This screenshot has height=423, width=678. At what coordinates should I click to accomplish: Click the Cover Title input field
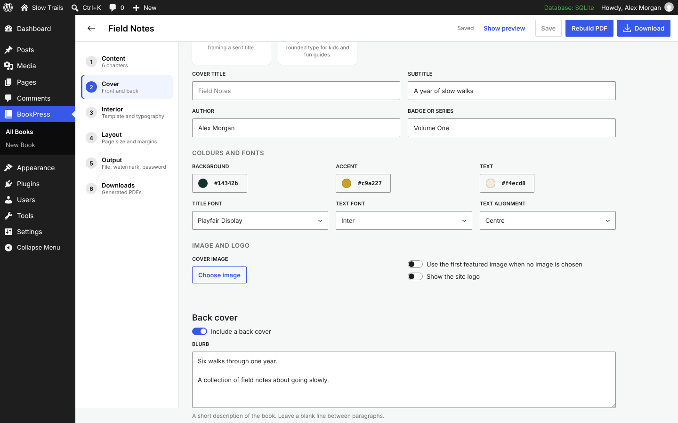296,91
